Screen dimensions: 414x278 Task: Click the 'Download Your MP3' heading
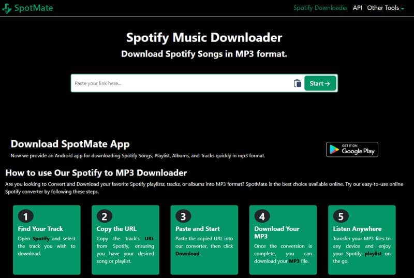point(276,232)
